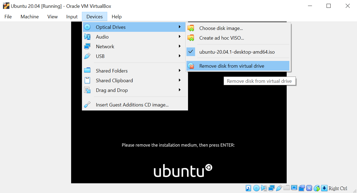Click the Shared Clipboard icon
This screenshot has width=357, height=193.
coord(87,80)
